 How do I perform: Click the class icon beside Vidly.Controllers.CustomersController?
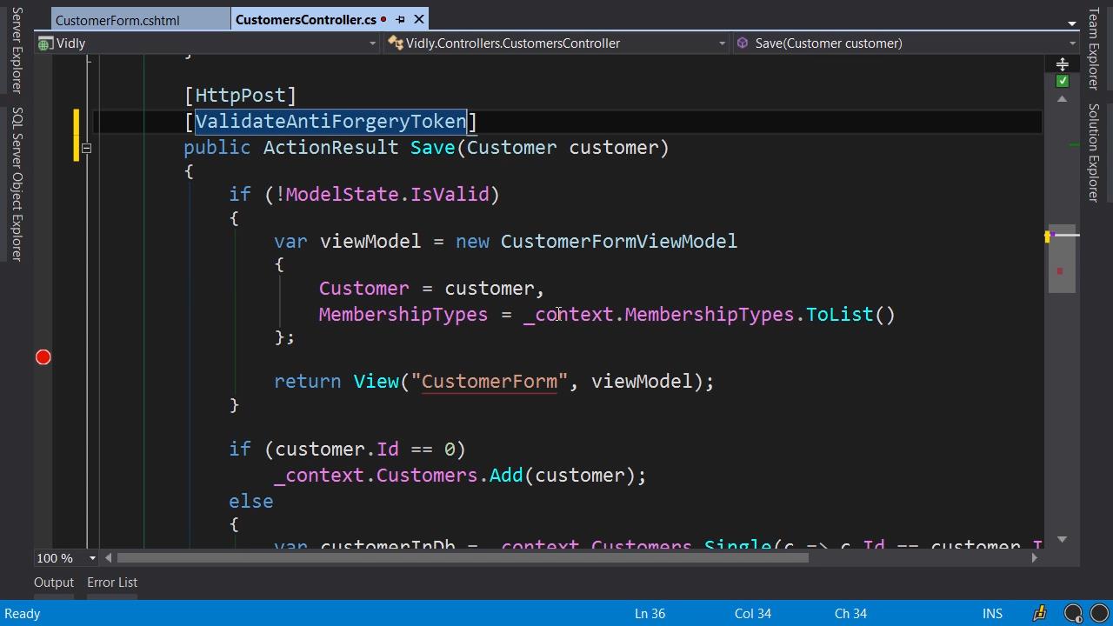tap(395, 43)
